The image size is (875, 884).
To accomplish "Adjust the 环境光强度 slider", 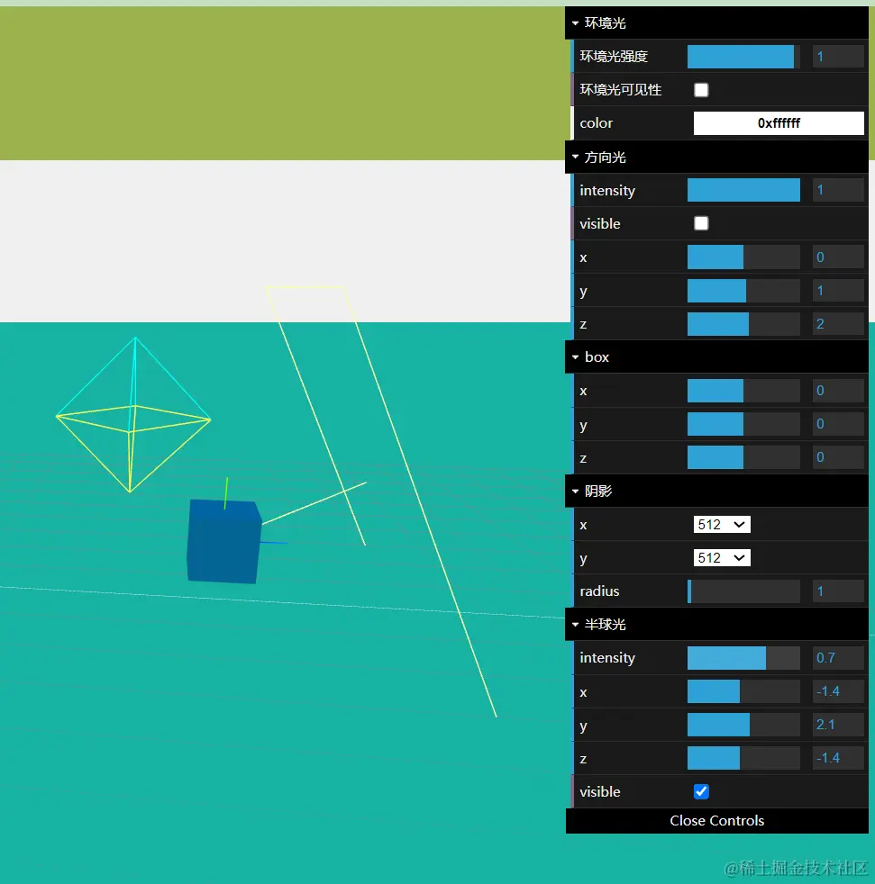I will pyautogui.click(x=743, y=57).
